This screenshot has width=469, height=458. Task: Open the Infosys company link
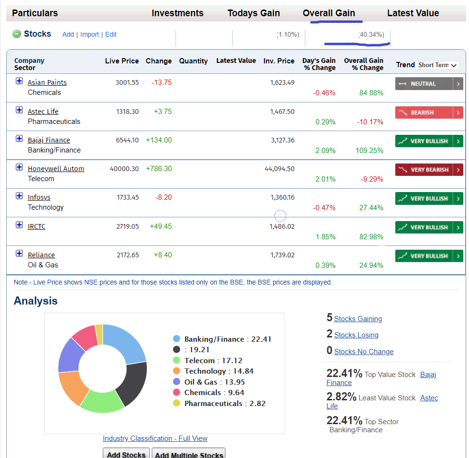pos(39,197)
